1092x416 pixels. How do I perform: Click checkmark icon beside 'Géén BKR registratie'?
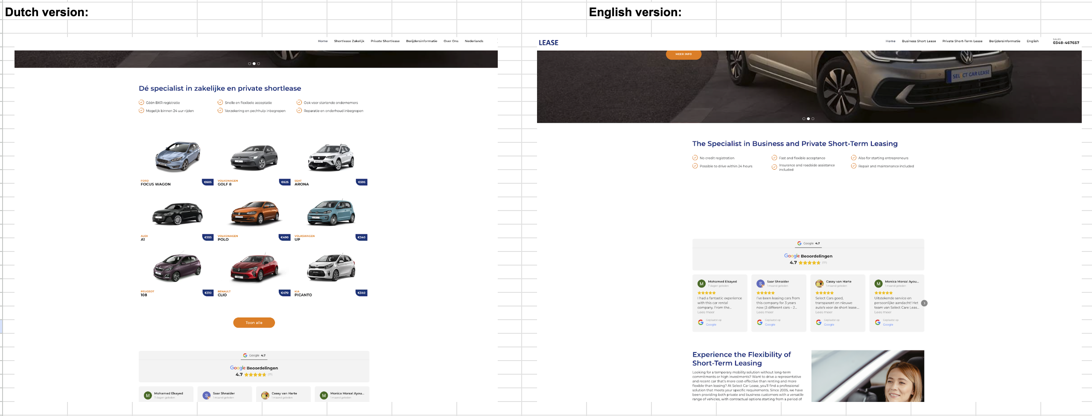(x=141, y=102)
